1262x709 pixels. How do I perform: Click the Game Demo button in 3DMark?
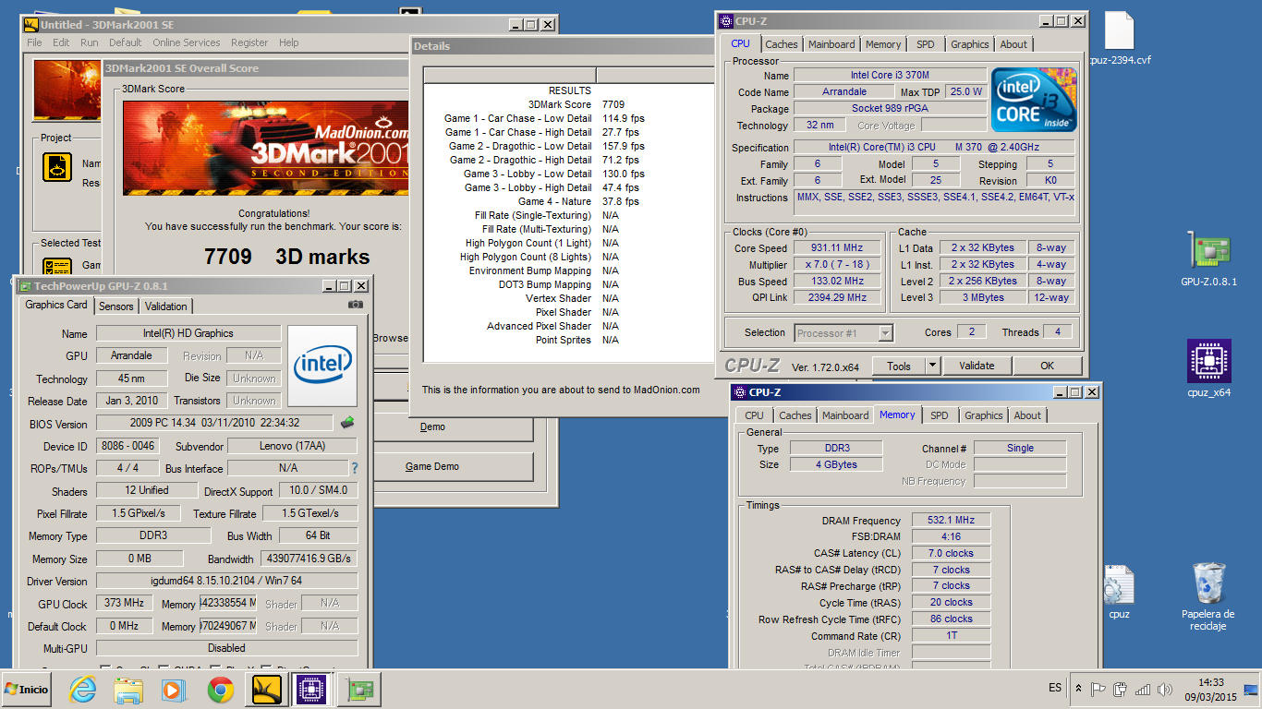click(x=432, y=466)
